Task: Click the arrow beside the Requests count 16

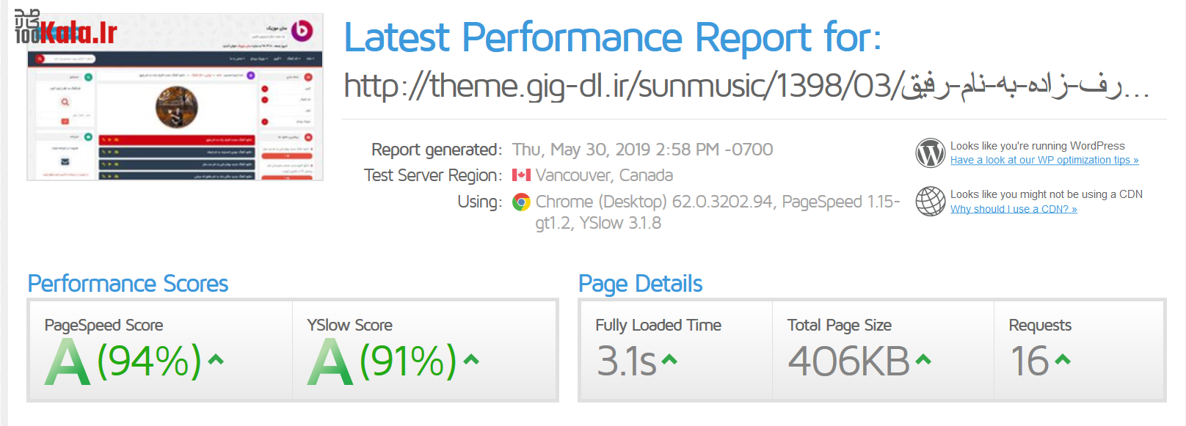Action: coord(1062,359)
